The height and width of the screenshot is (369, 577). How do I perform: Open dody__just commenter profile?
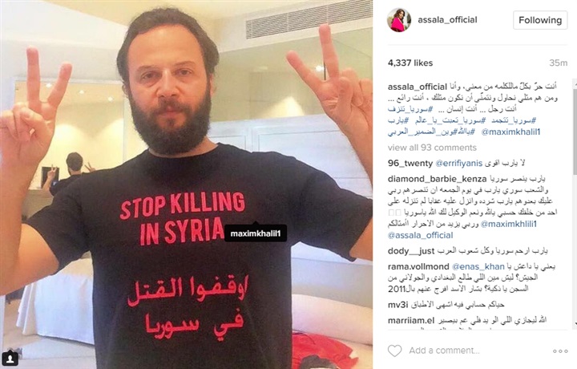point(411,251)
